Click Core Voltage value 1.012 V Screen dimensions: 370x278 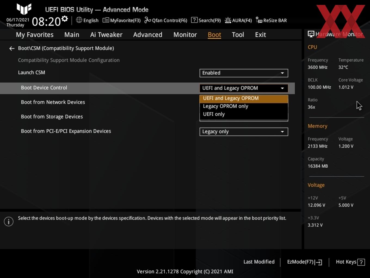pos(346,87)
